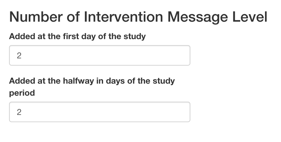Image resolution: width=281 pixels, height=142 pixels.
Task: Click the word "Intervention" in the heading
Action: (124, 17)
